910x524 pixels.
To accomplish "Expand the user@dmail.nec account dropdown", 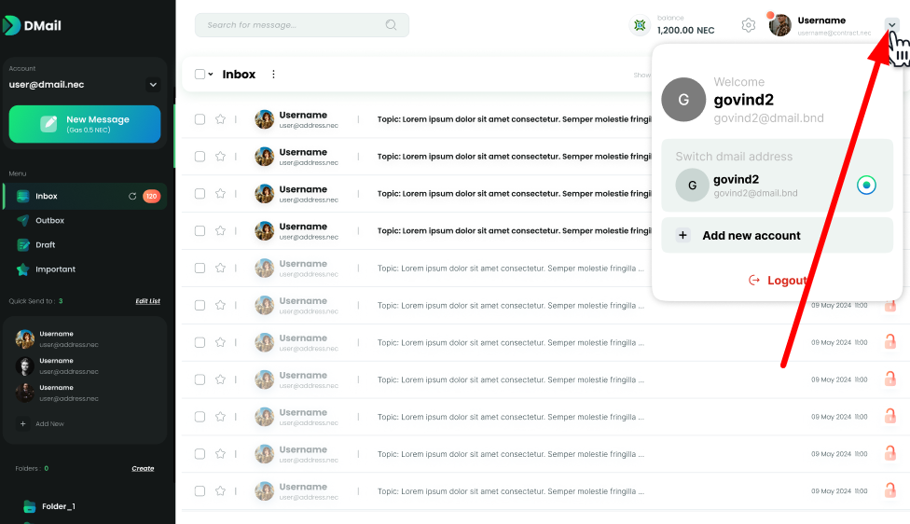I will click(x=153, y=85).
